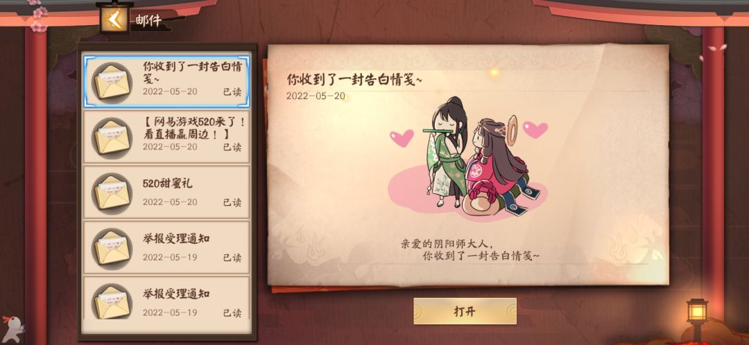Tap the glowing lantern icon

coord(697,313)
